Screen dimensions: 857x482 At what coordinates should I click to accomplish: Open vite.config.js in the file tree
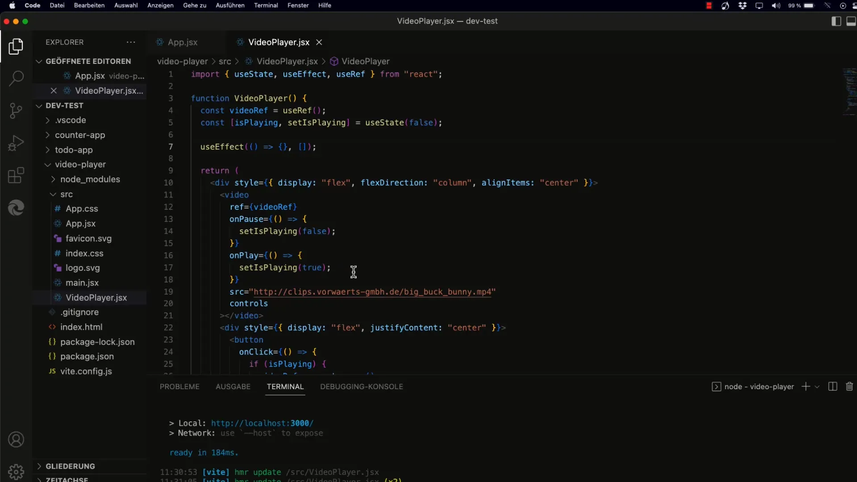pyautogui.click(x=86, y=371)
